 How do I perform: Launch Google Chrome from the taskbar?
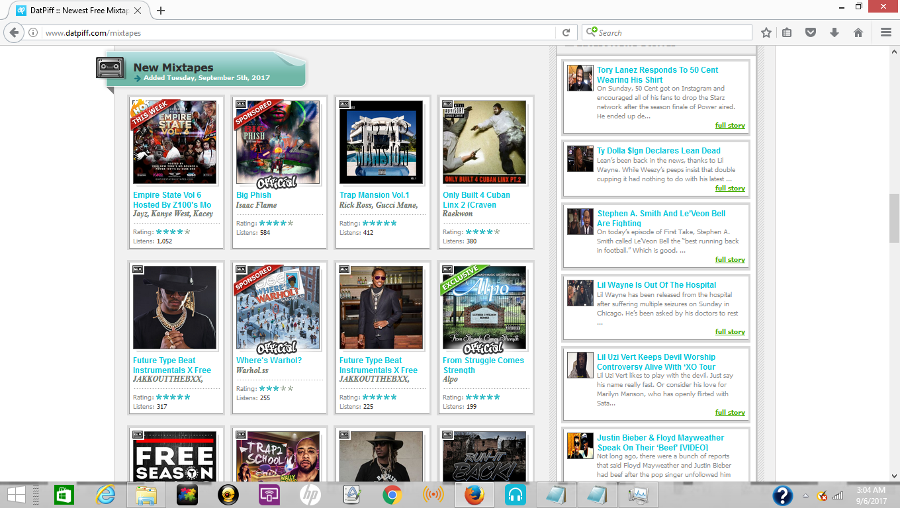tap(392, 495)
